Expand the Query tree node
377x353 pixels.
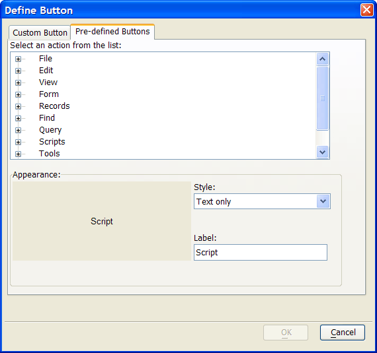18,130
